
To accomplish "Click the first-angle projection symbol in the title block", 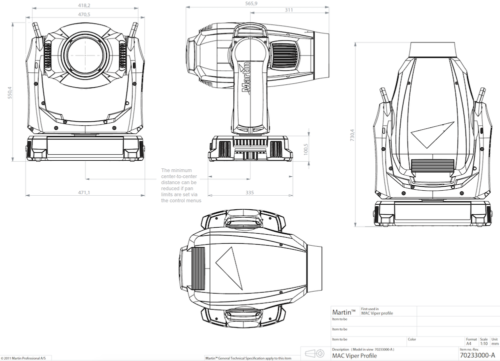I will [x=314, y=354].
